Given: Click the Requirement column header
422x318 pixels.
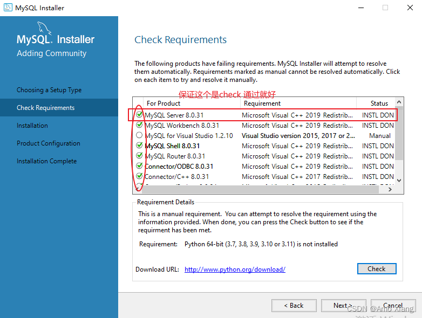Looking at the screenshot, I should (x=298, y=103).
